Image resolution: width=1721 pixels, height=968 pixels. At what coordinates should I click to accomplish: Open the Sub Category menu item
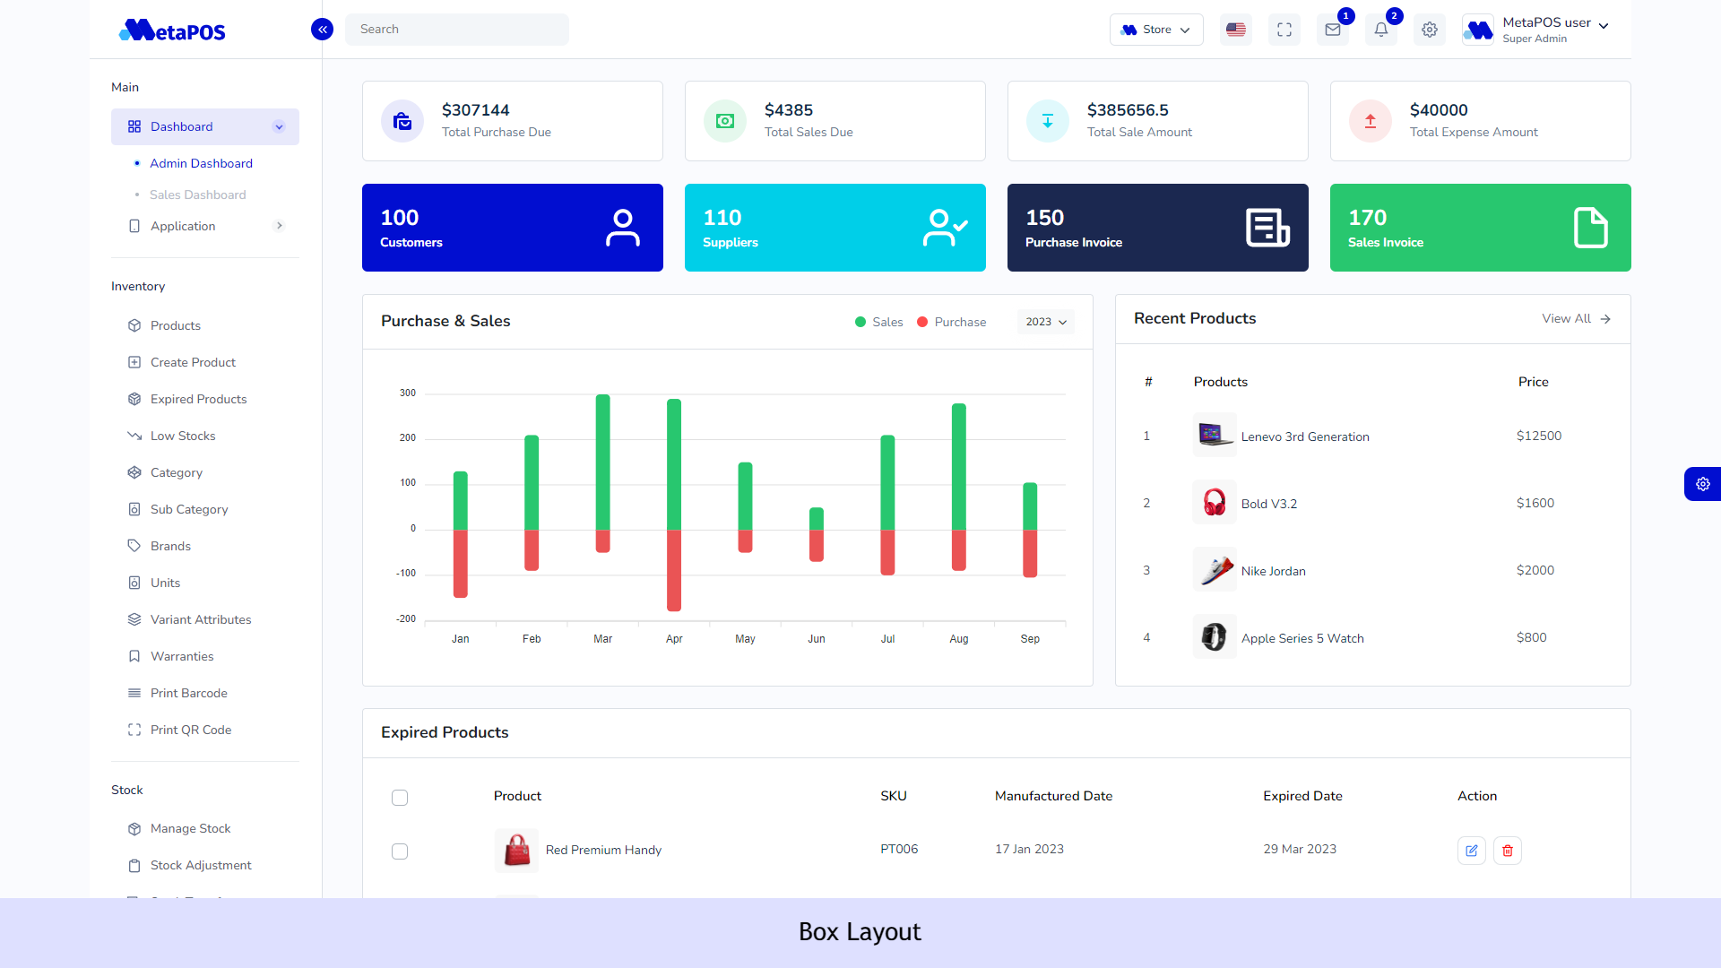[x=189, y=509]
